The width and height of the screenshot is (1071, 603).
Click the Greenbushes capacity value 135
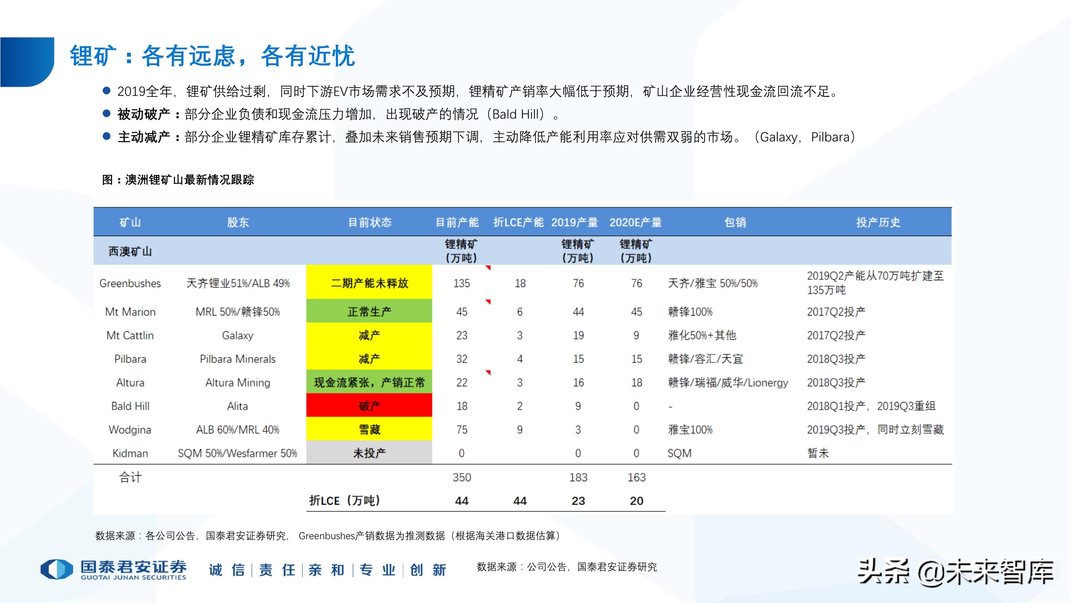coord(462,283)
